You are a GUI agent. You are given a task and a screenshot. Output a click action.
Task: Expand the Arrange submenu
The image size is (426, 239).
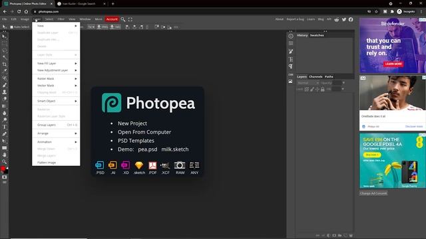[56, 133]
